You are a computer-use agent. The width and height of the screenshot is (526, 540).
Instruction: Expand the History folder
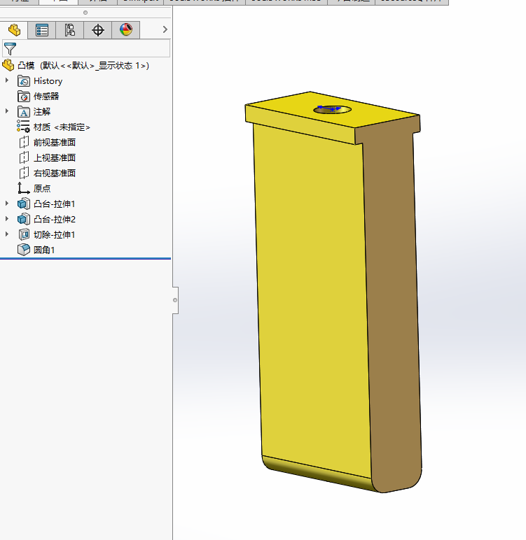[6, 80]
